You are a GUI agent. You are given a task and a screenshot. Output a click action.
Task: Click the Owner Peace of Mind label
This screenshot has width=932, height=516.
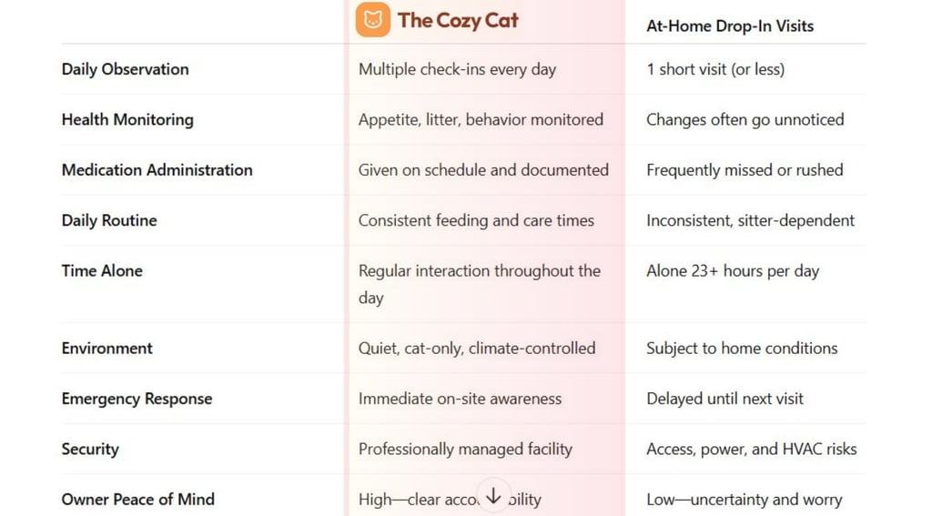(x=138, y=499)
